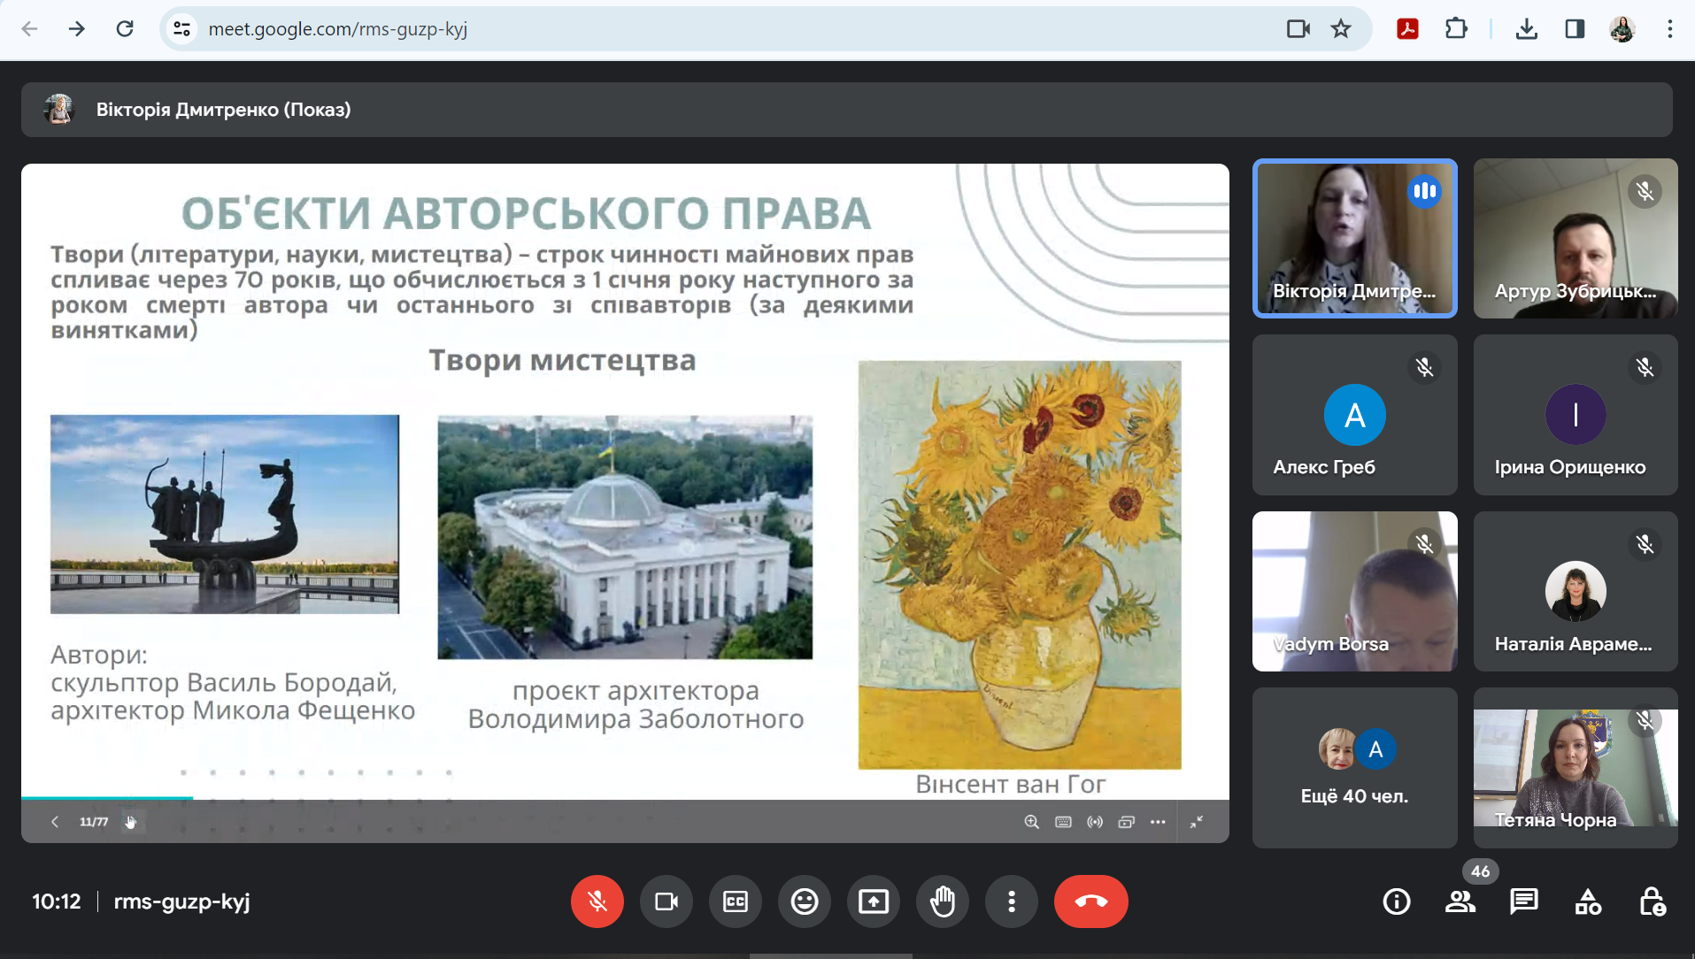Select Артур Зубрицький video tile
The height and width of the screenshot is (959, 1695).
coord(1576,238)
